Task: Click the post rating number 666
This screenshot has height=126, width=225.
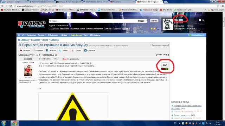Action: (165, 65)
